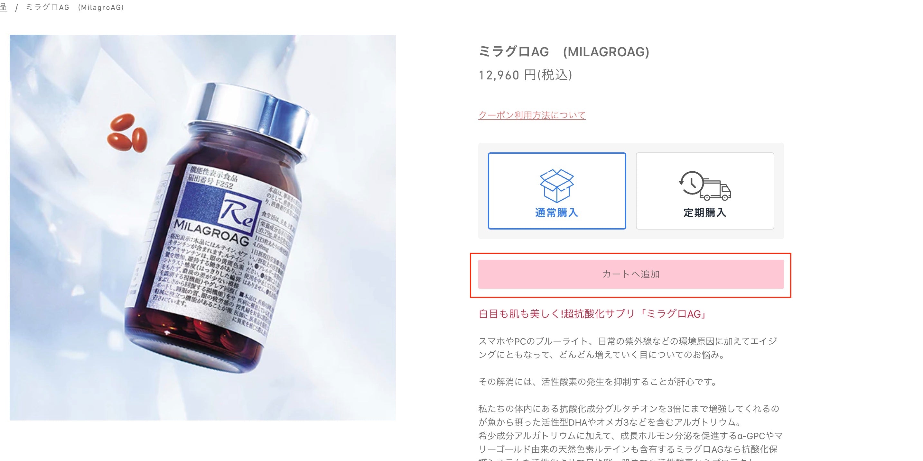The height and width of the screenshot is (461, 923).
Task: Click the sentence その解消には、活性酸素の発生を抑制
Action: tap(598, 382)
